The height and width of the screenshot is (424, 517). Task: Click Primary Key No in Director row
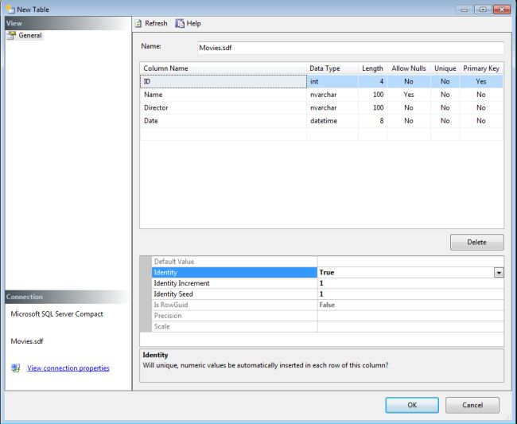[481, 108]
